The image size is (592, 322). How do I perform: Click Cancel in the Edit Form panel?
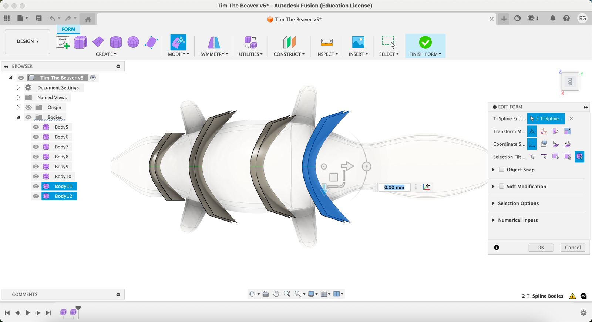click(x=572, y=248)
